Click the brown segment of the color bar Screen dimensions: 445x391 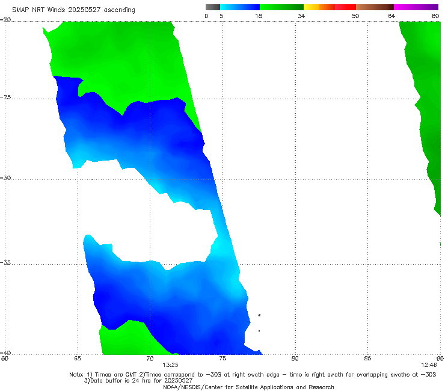[375, 7]
